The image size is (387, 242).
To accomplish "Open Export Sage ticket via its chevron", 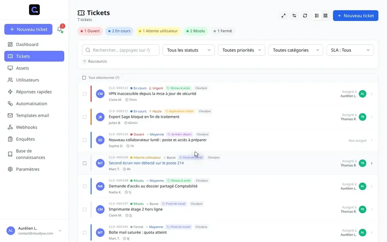I will point(372,117).
